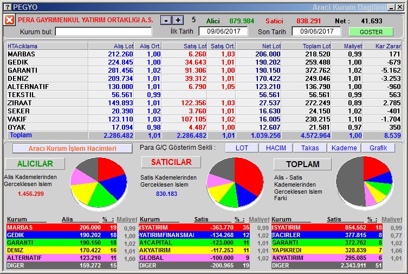The image size is (408, 274).
Task: Click the SATICILAR pie chart
Action: pyautogui.click(x=235, y=183)
